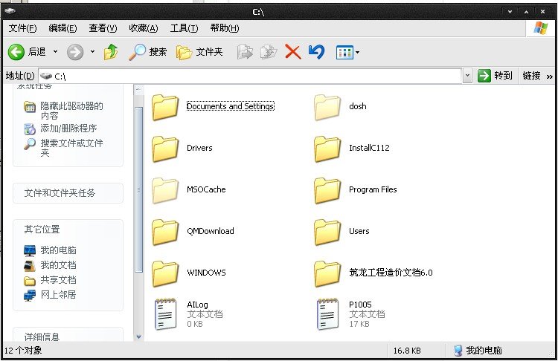Open the 收藏(A) menu
Viewport: 558px width, 361px height.
[x=144, y=28]
